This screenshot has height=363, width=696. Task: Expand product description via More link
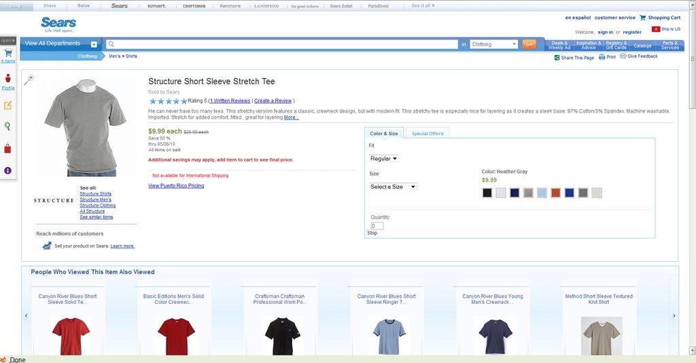coord(291,117)
